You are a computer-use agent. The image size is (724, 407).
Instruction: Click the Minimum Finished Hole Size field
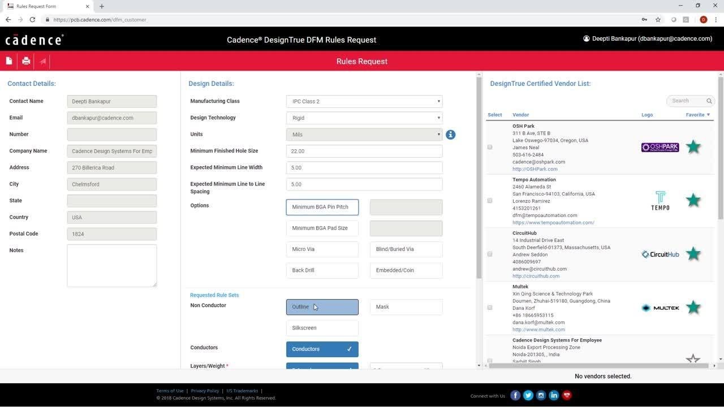point(364,151)
